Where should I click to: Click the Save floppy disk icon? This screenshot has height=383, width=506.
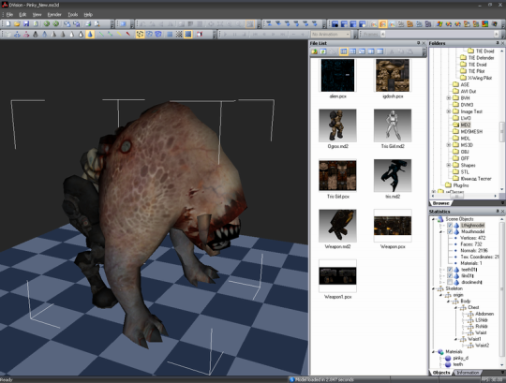click(26, 23)
